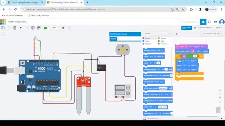This screenshot has width=225, height=126.
Task: Click the sensor Name input field
Action: (x=129, y=39)
